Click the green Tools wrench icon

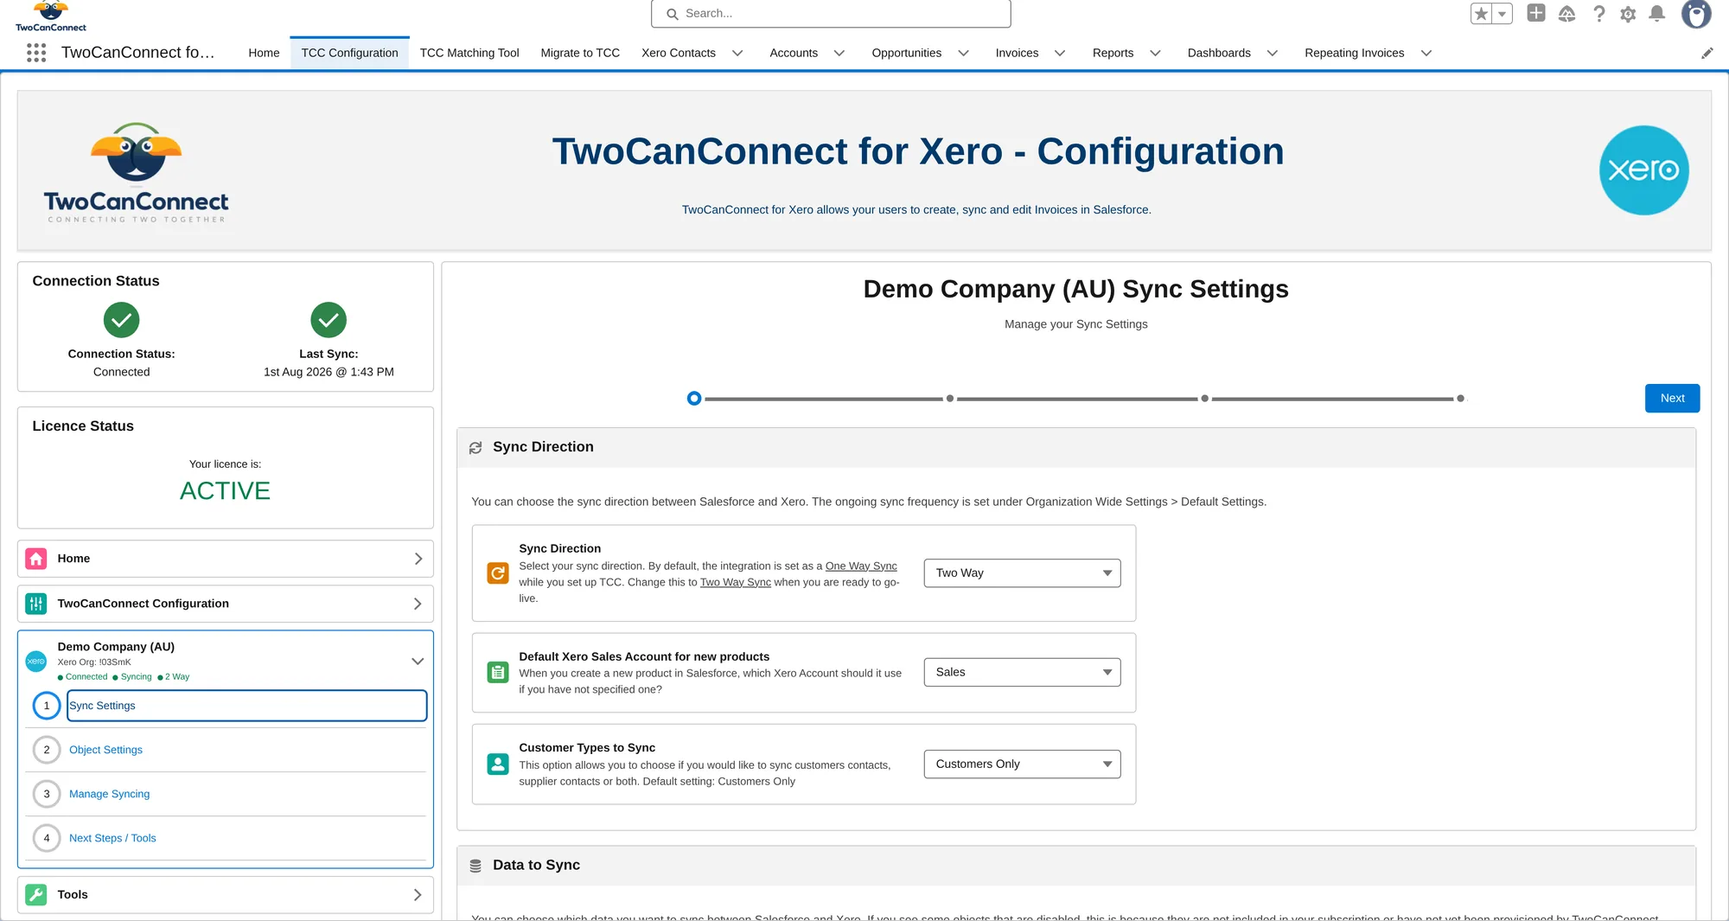point(36,894)
